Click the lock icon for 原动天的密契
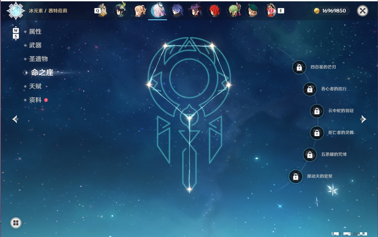Image resolution: width=378 pixels, height=237 pixels. coord(296,177)
